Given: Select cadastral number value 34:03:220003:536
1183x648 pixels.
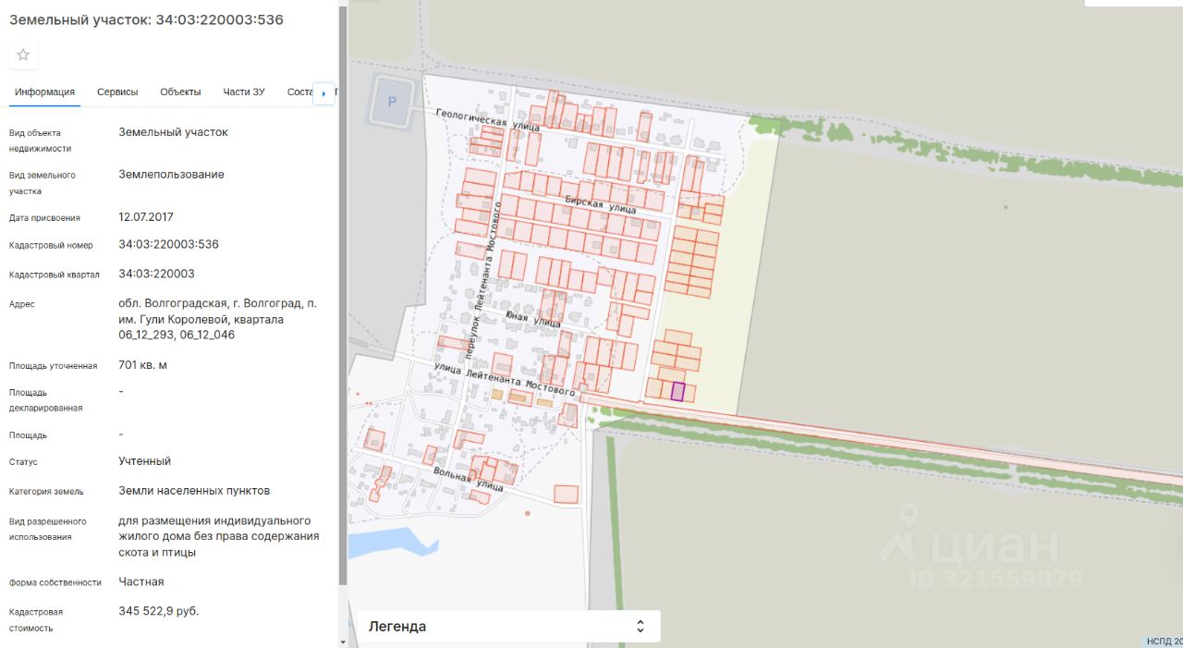Looking at the screenshot, I should 168,244.
